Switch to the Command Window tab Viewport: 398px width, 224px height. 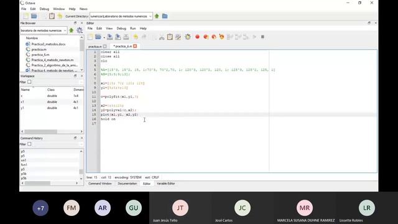pos(99,184)
